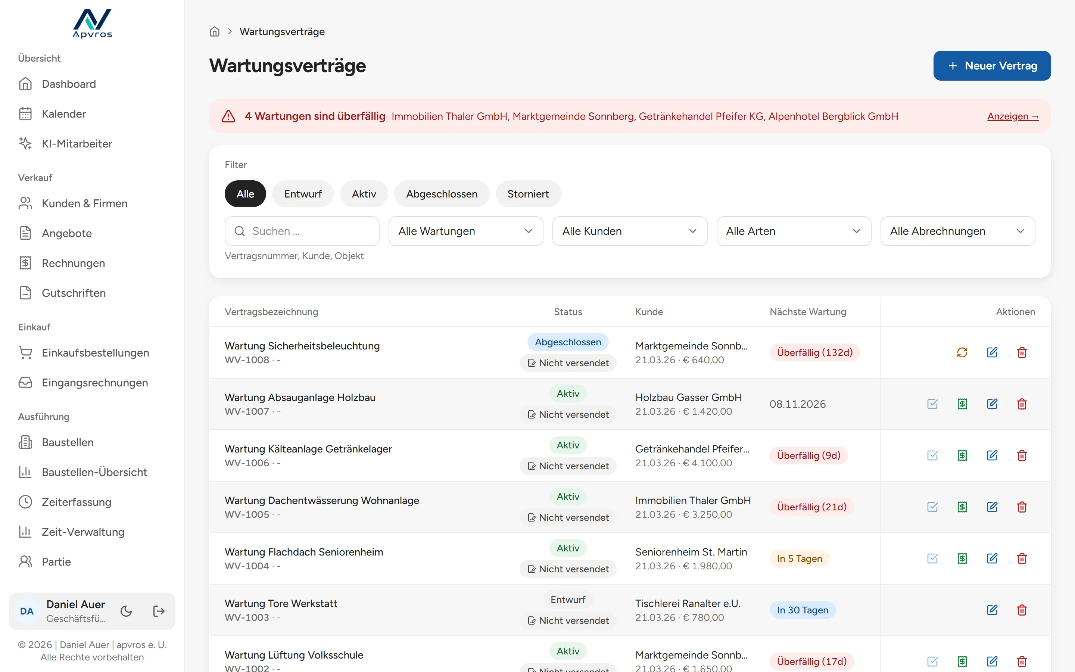Click the In 5 Tagen badge

[x=799, y=559]
